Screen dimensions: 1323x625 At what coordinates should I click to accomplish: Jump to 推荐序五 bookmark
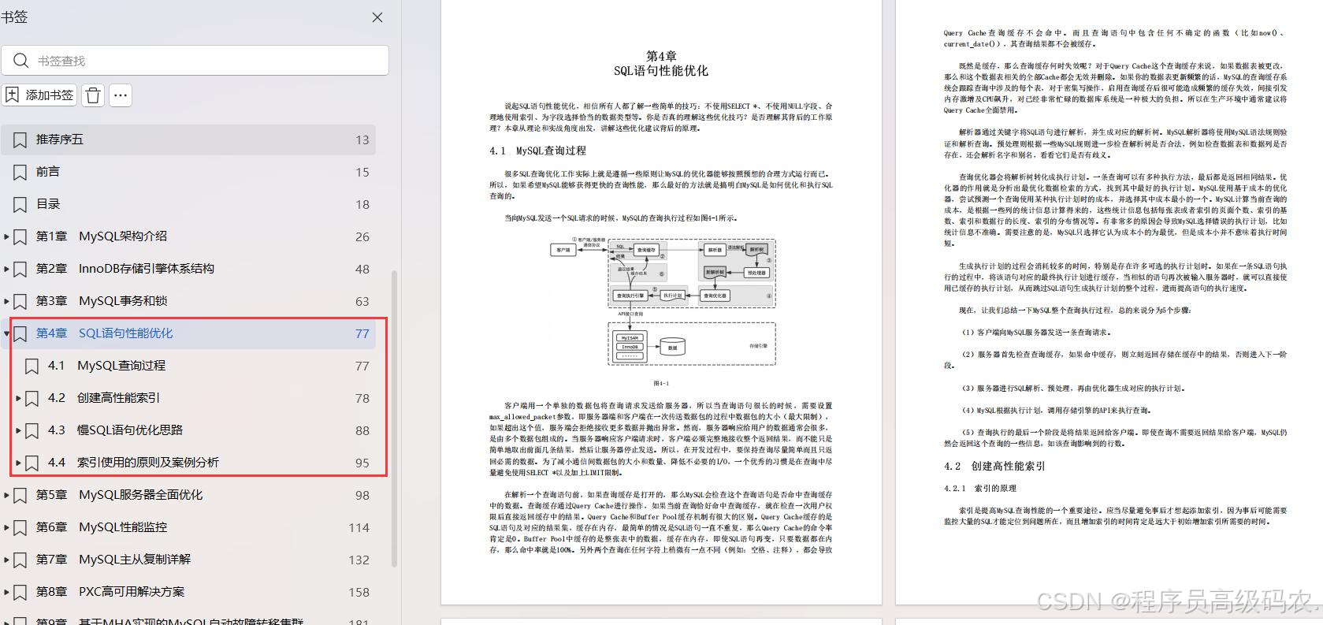click(x=59, y=140)
